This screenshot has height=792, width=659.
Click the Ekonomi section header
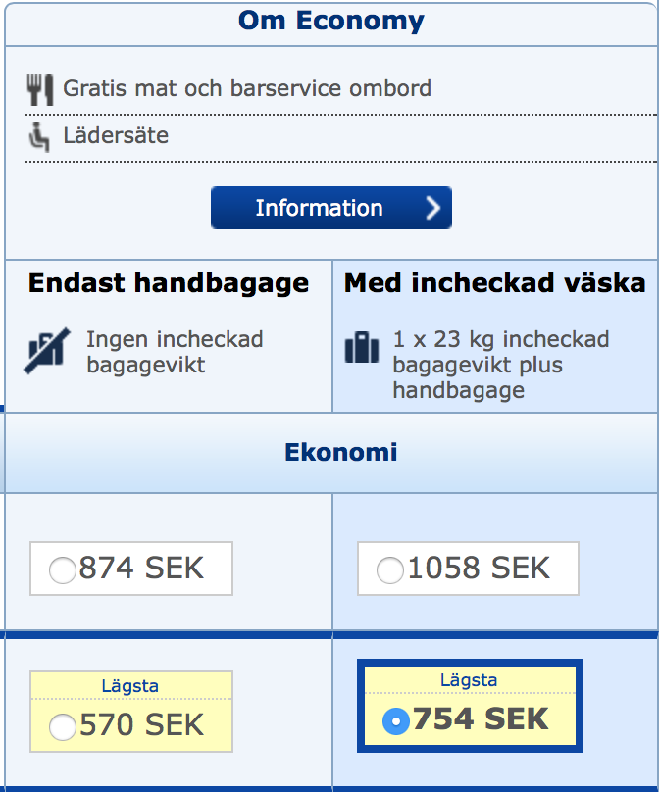pos(340,452)
